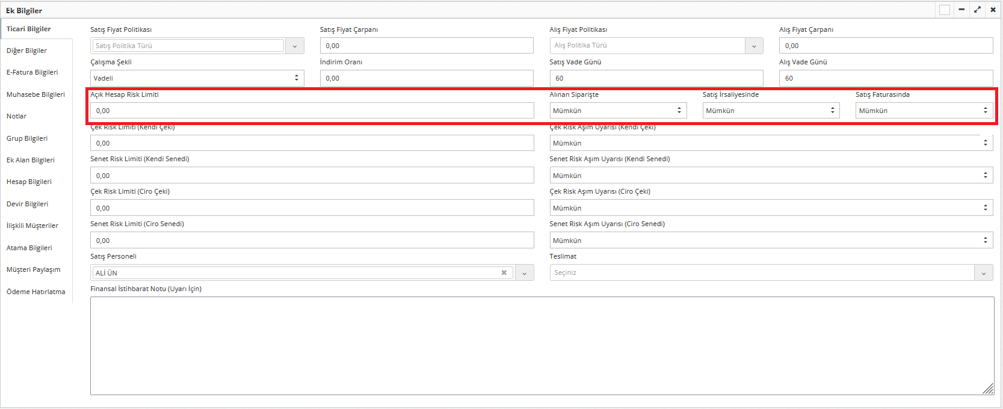This screenshot has width=1003, height=409.
Task: Click the Finansal İstihbarat Notu text area
Action: [542, 345]
